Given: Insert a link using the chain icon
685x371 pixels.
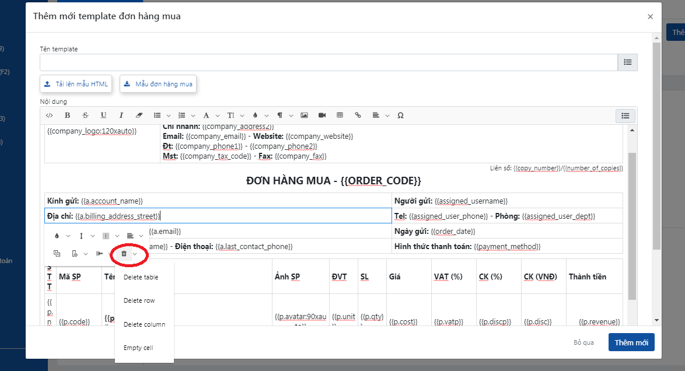Looking at the screenshot, I should pos(358,116).
